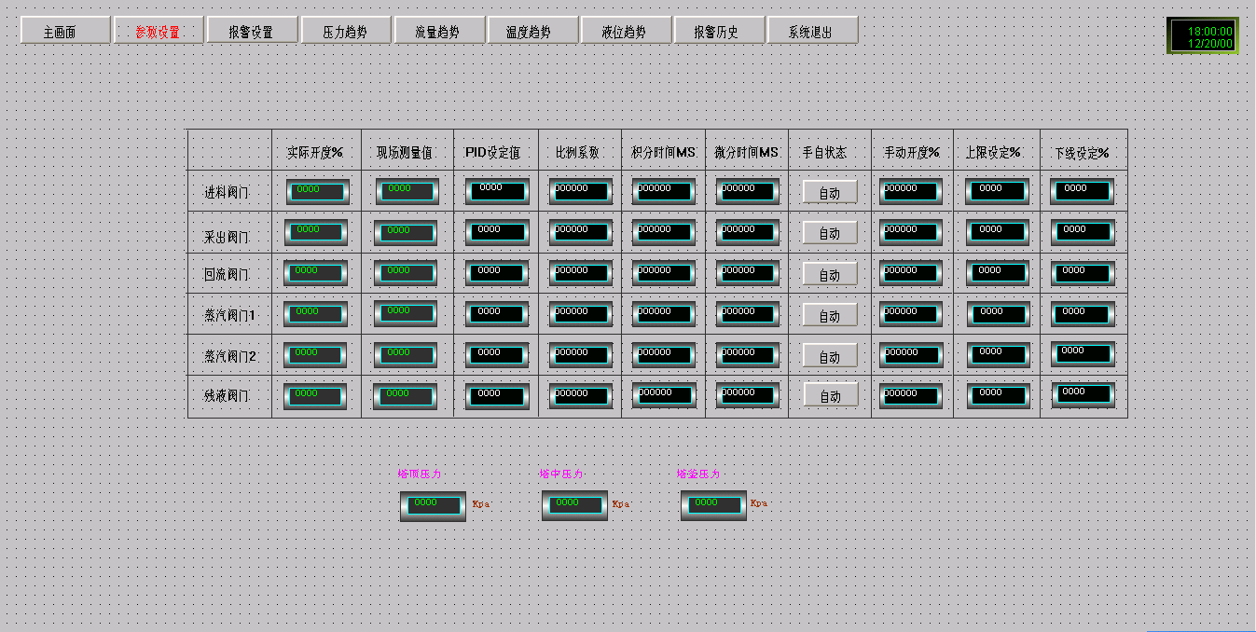The width and height of the screenshot is (1256, 632).
Task: Open the 流量趋势 trend page
Action: (x=438, y=31)
